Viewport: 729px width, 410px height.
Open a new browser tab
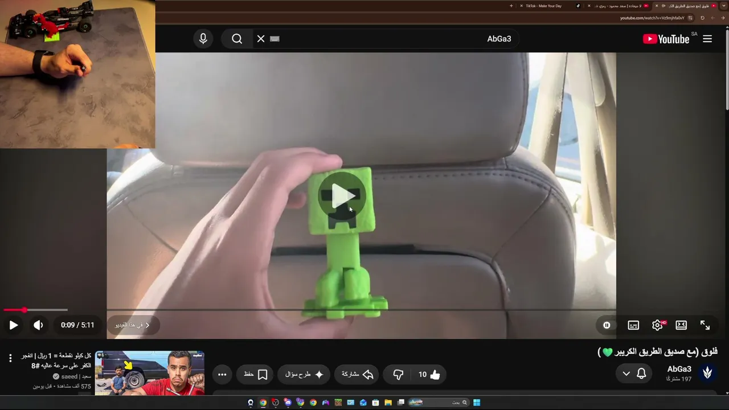coord(511,6)
